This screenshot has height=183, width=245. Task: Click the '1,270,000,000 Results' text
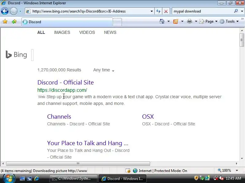pos(59,70)
